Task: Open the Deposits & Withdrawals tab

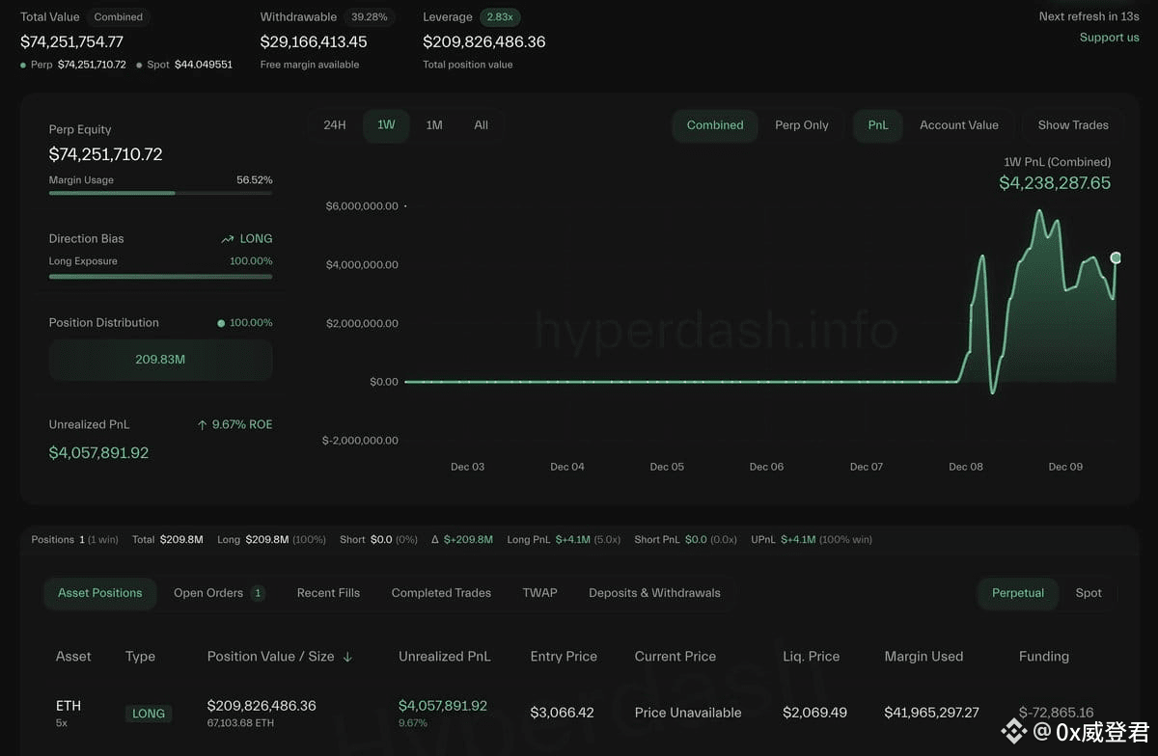Action: 654,593
